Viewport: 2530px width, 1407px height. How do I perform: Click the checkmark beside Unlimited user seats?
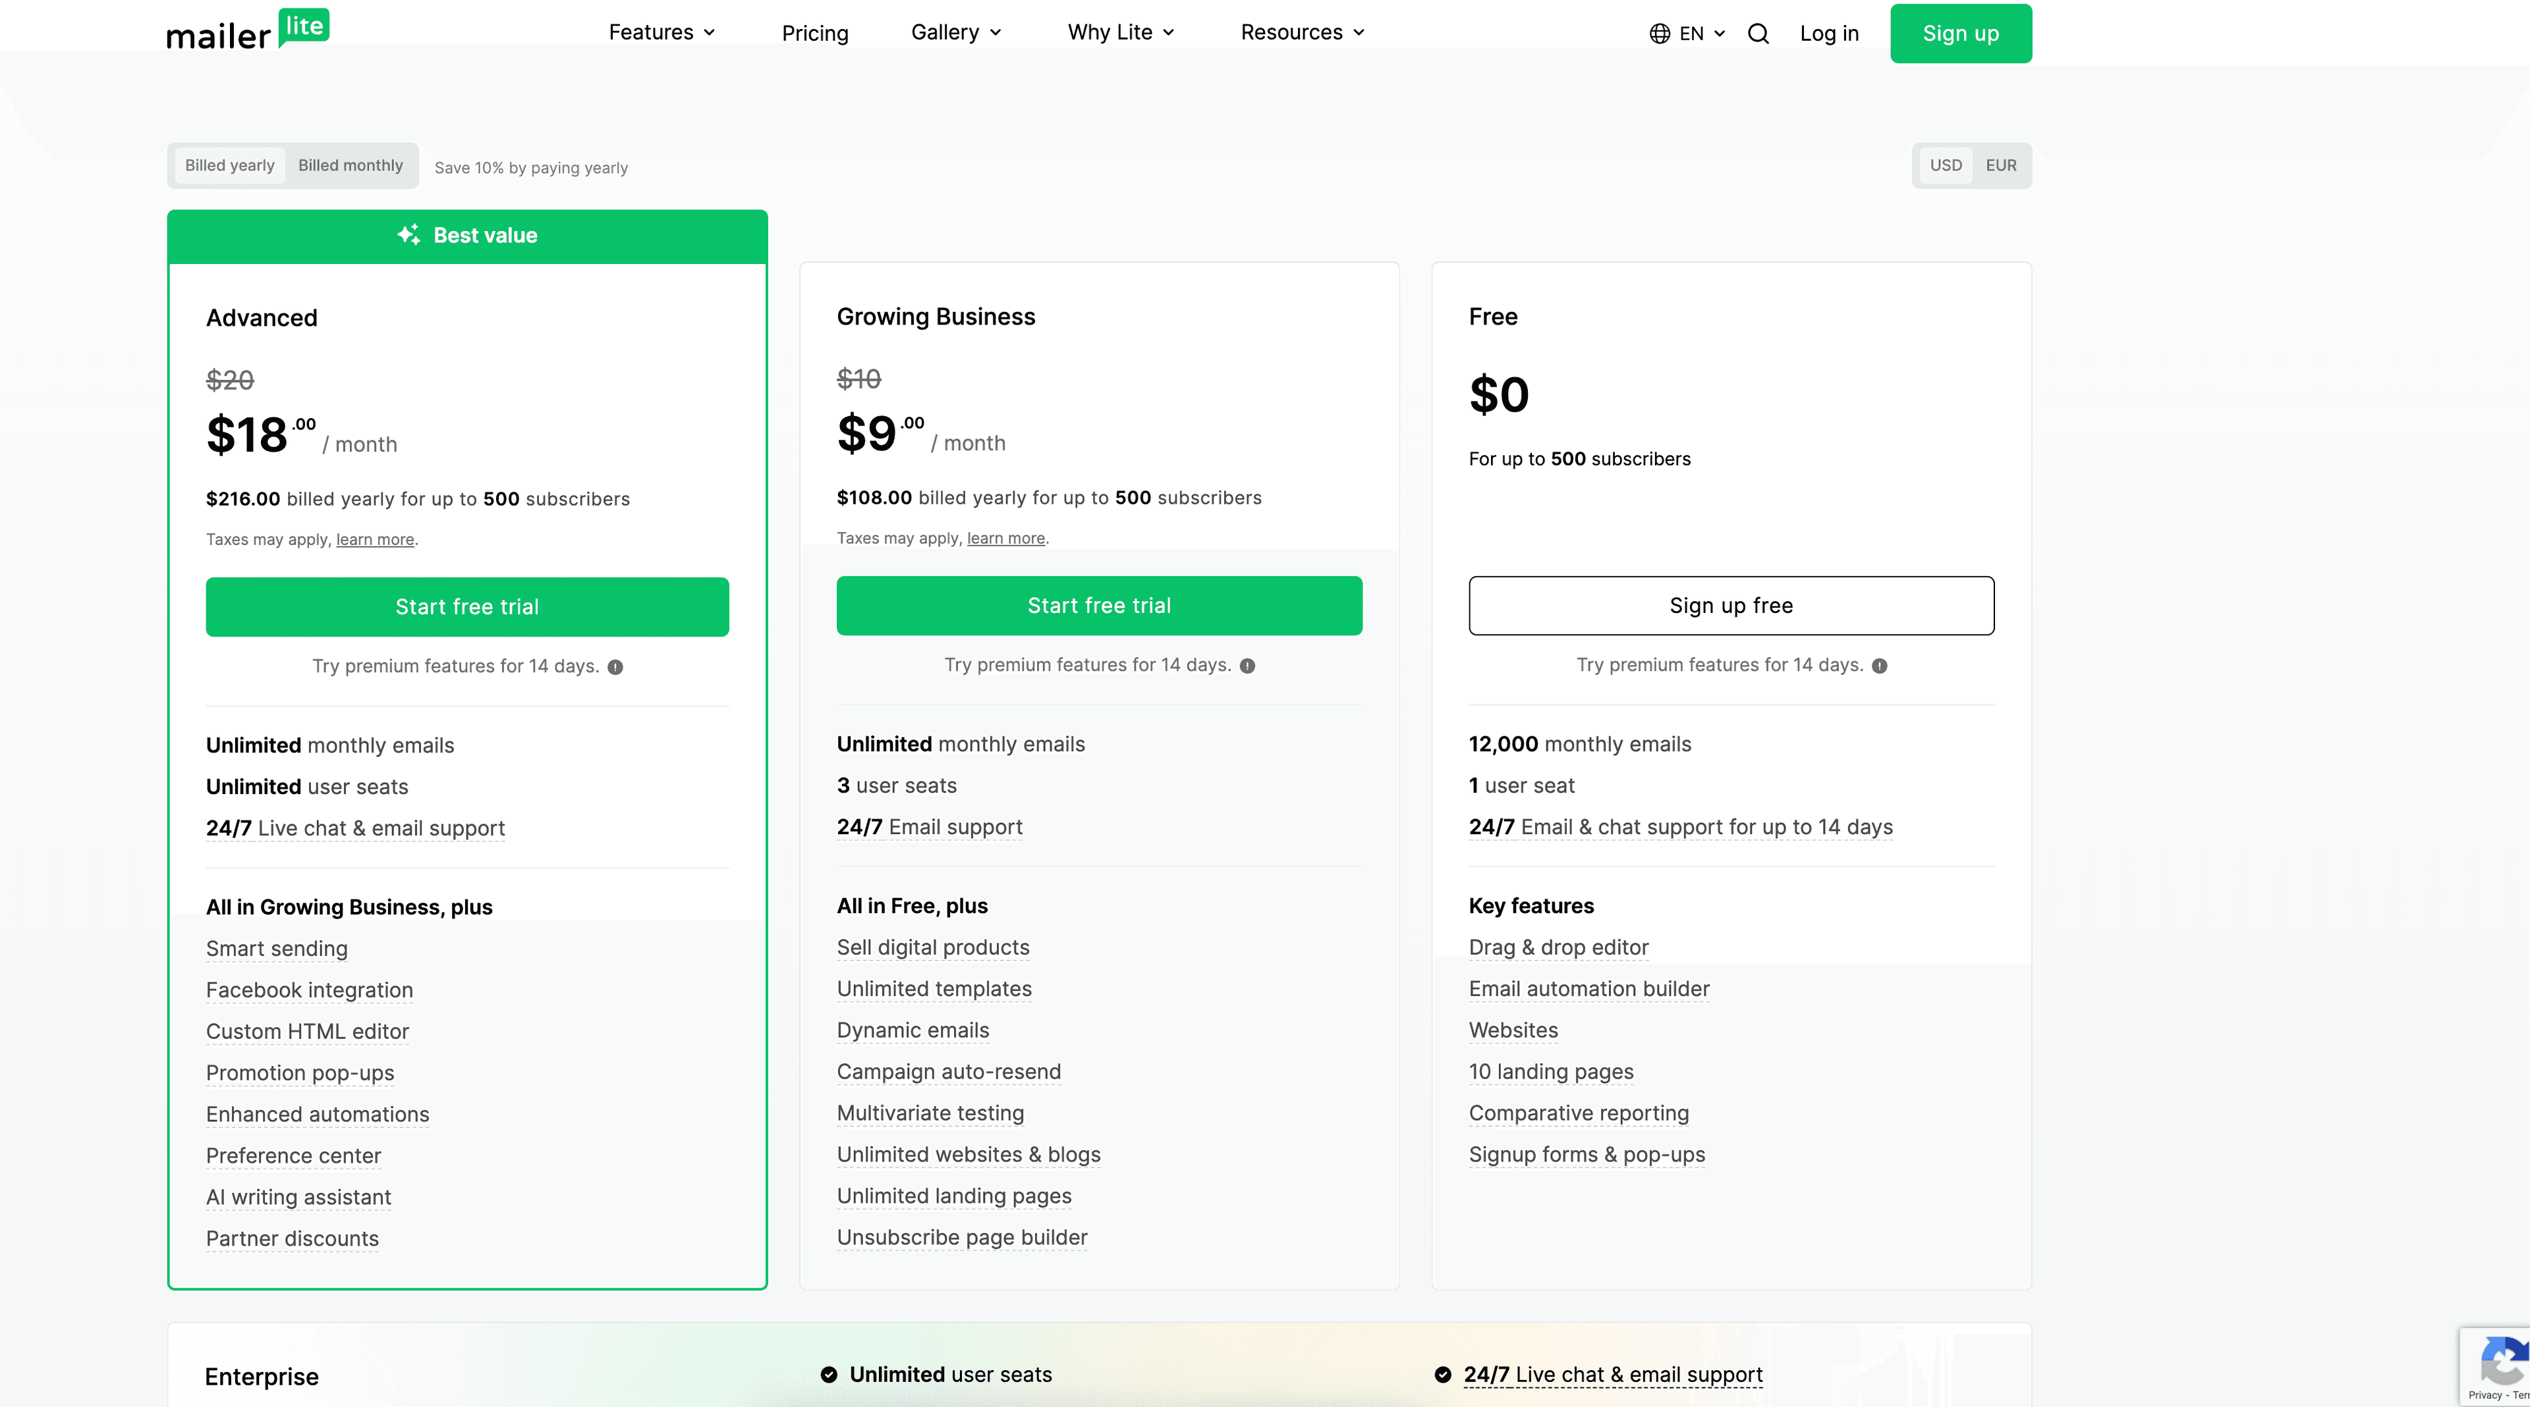[830, 1375]
